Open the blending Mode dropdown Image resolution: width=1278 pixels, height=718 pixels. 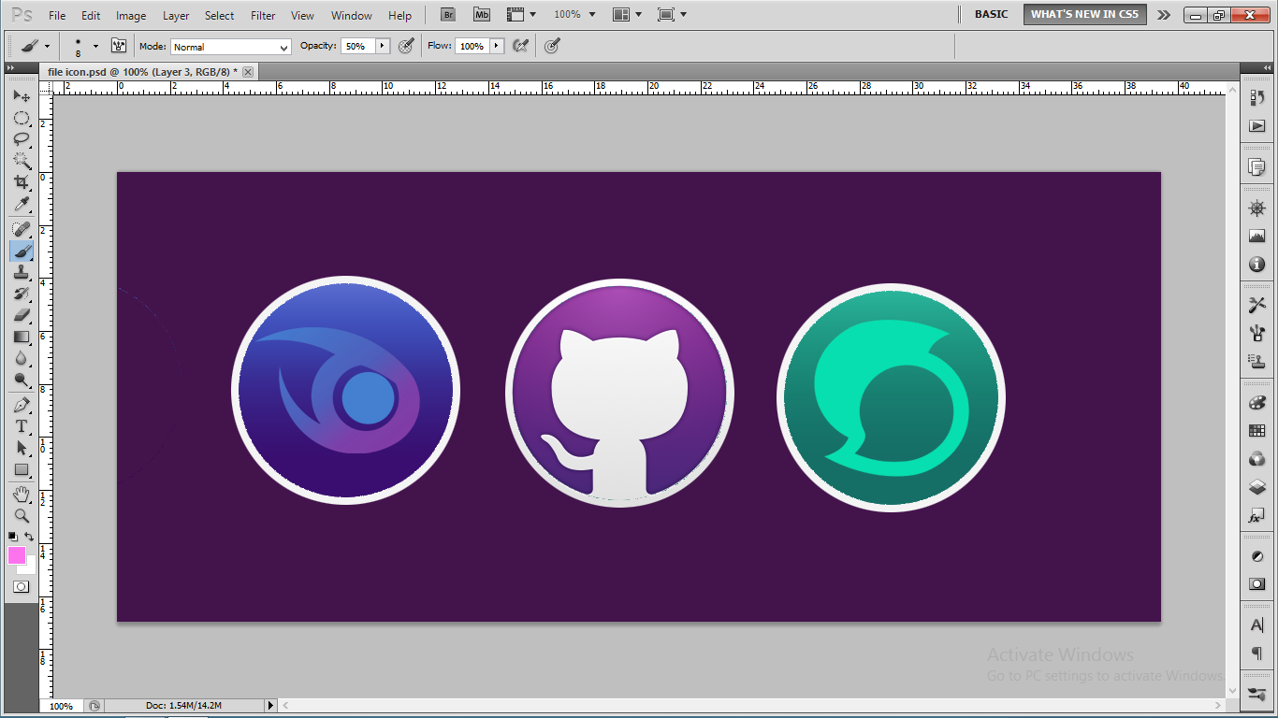231,47
